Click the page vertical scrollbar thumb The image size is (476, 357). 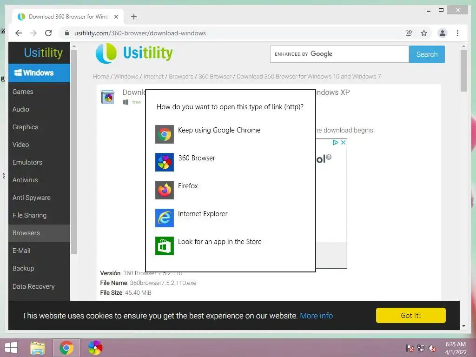(x=463, y=71)
